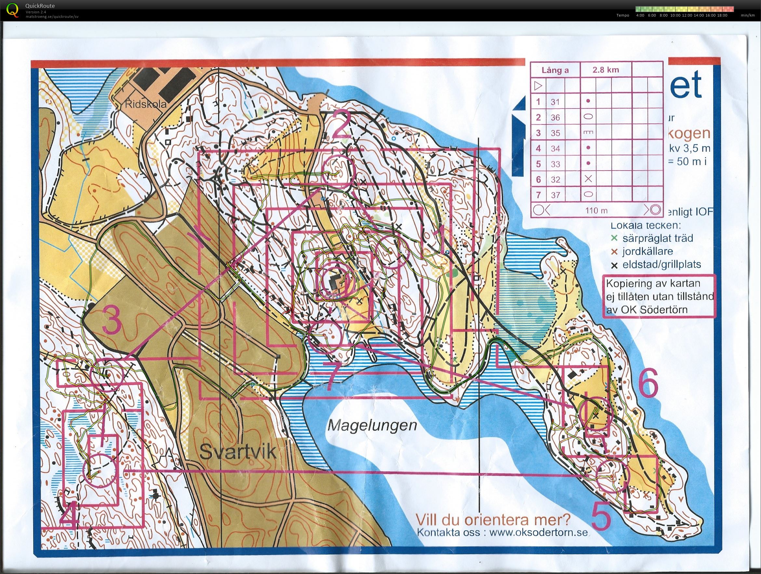Click control code 33 in table

click(x=555, y=164)
